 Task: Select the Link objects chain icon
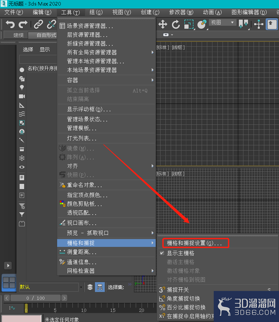click(39, 24)
